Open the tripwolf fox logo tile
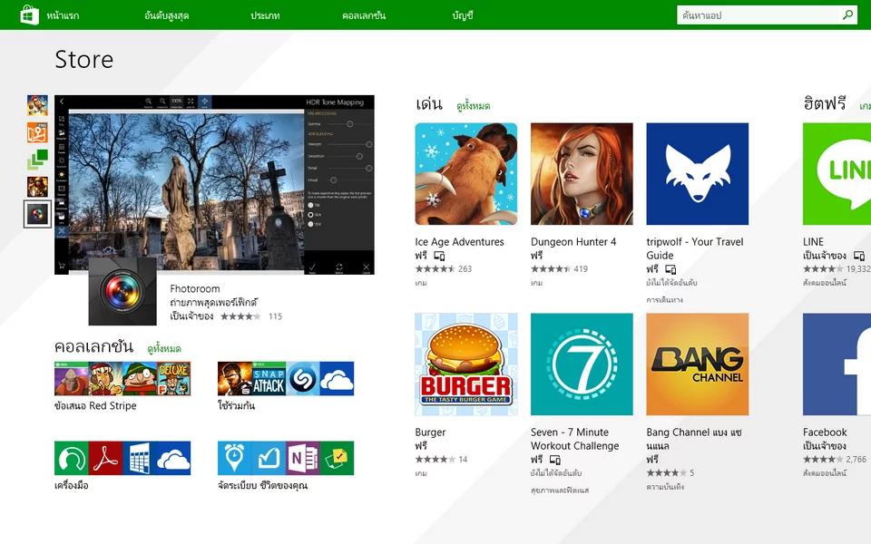The width and height of the screenshot is (871, 544). coord(698,174)
